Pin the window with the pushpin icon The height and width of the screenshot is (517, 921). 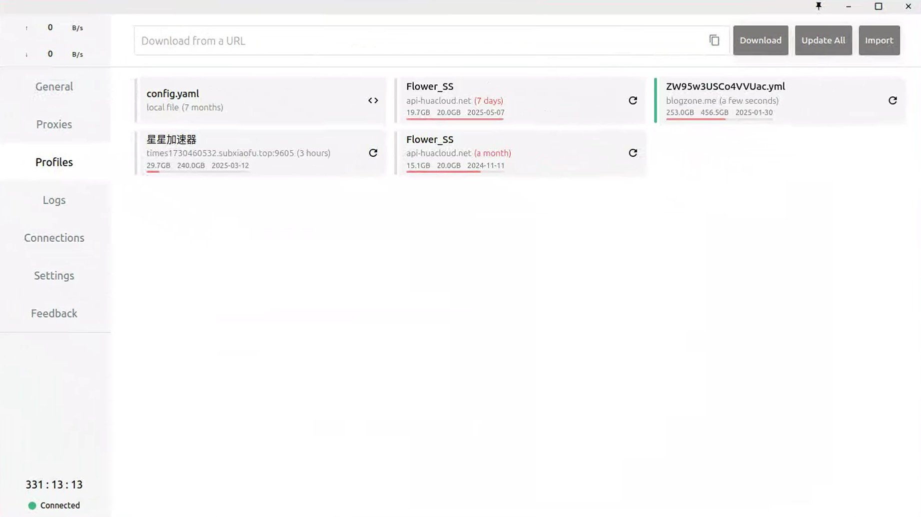pos(819,6)
